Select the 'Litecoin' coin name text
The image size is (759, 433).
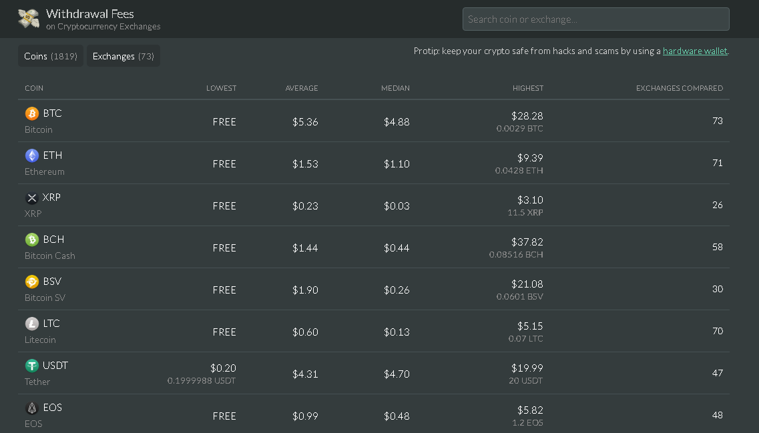point(40,340)
